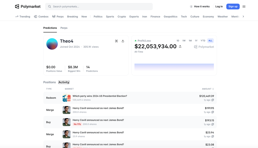Screen dimensions: 258x148
Task: Click the 305.1K views text
Action: coord(91,47)
